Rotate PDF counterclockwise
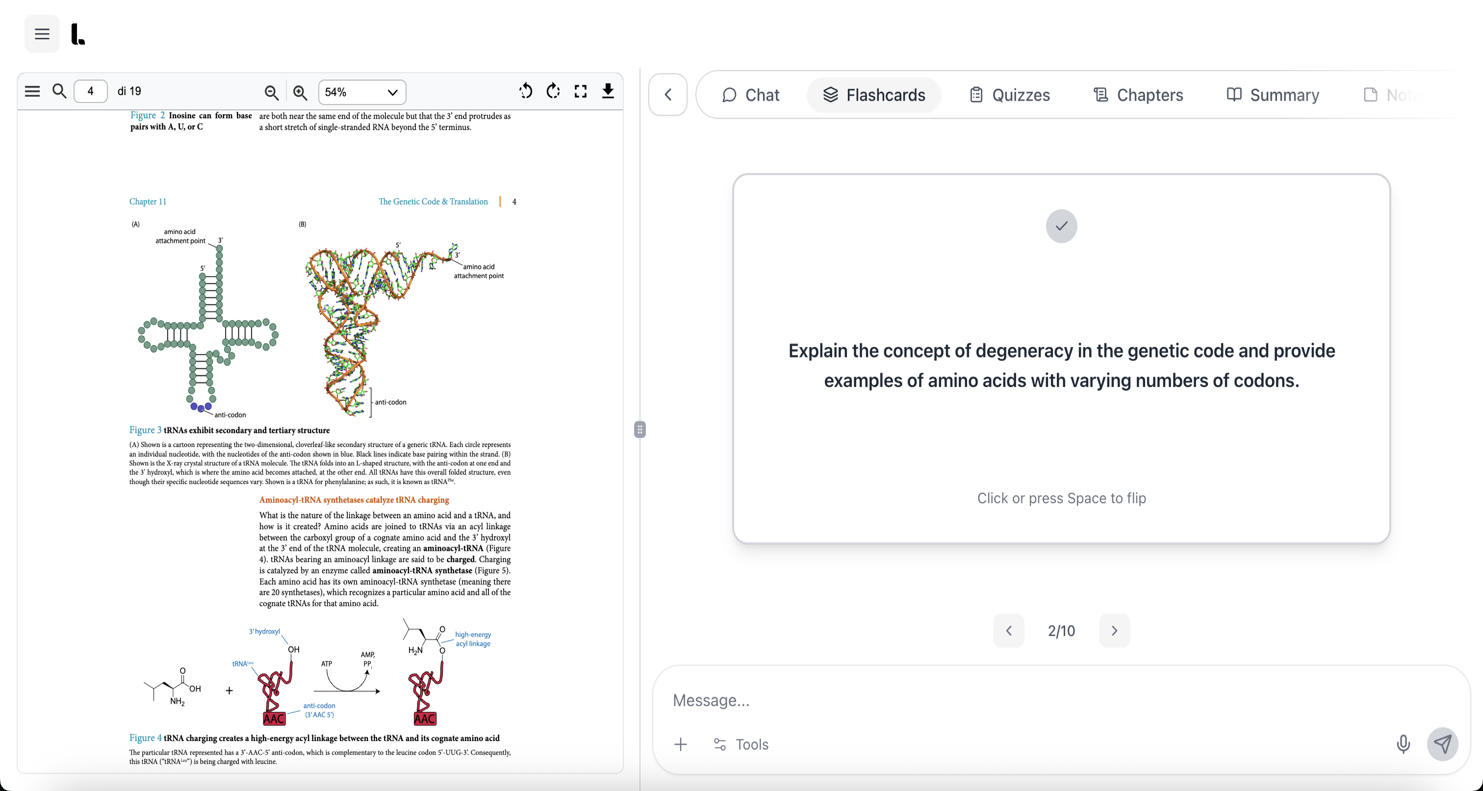 coord(526,91)
